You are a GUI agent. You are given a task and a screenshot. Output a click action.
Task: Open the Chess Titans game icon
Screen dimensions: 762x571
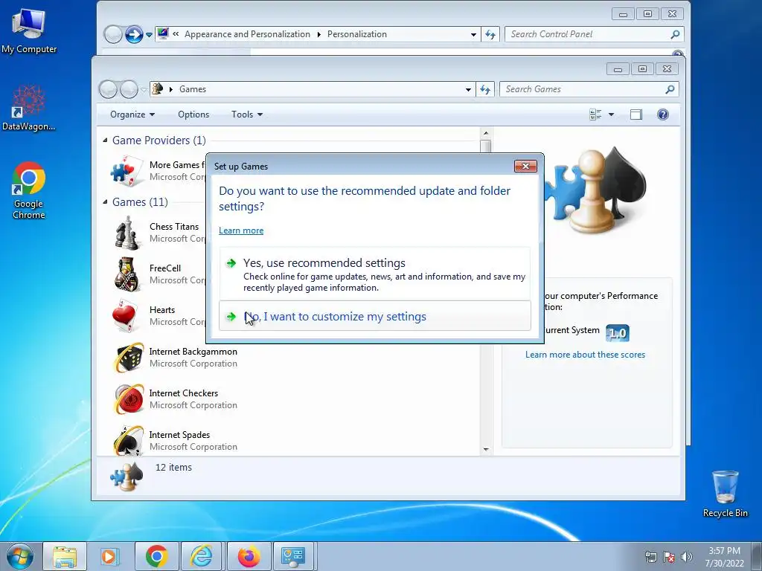coord(128,233)
